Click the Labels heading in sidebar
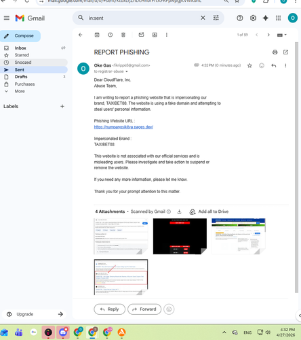The width and height of the screenshot is (301, 340). pos(11,106)
